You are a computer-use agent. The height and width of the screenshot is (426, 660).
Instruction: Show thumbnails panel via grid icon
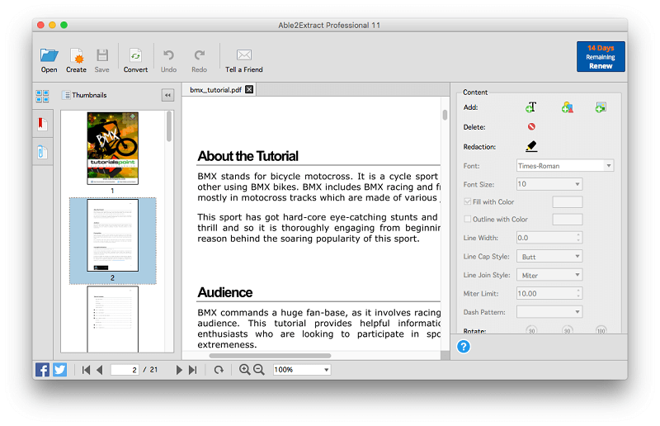43,96
